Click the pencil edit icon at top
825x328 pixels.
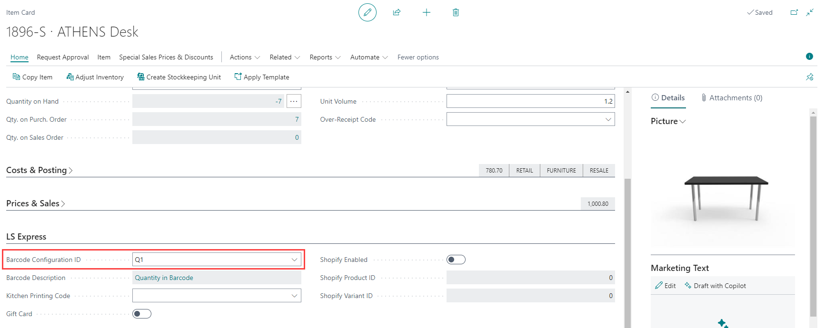(367, 12)
